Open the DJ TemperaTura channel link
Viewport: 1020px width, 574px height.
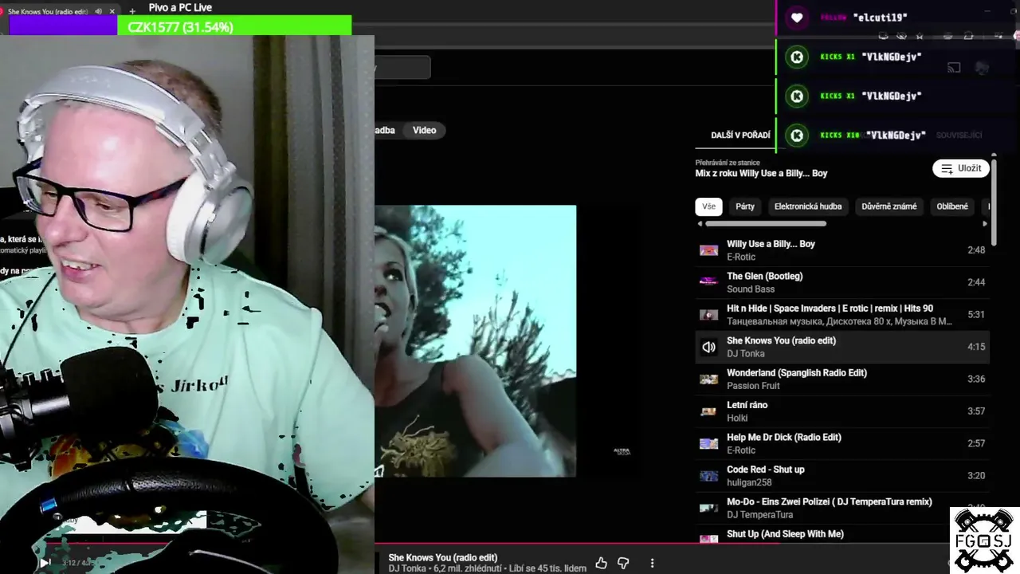pyautogui.click(x=760, y=515)
